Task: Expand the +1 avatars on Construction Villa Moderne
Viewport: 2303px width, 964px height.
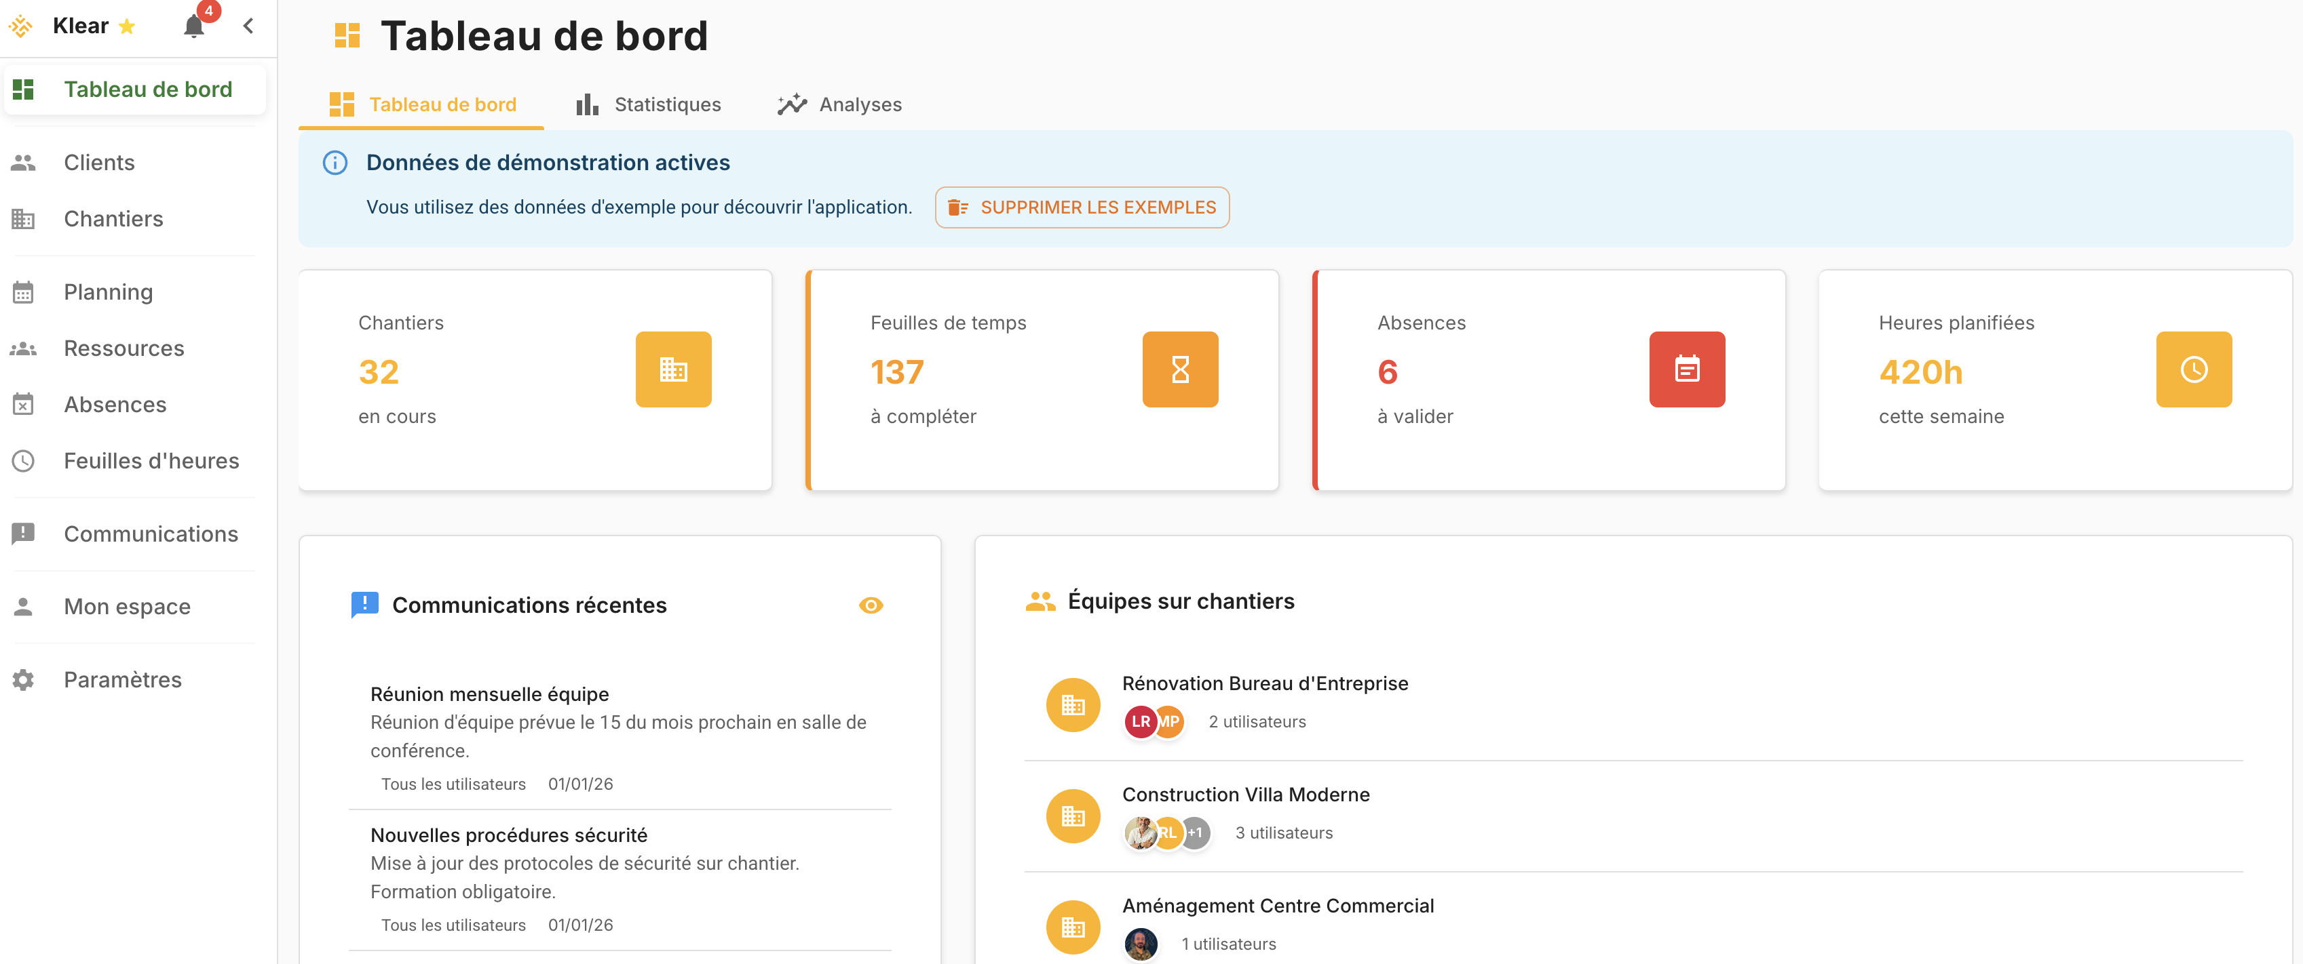Action: [1196, 832]
